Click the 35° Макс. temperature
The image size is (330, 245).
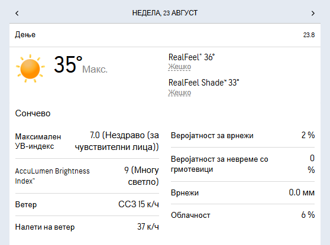click(80, 65)
